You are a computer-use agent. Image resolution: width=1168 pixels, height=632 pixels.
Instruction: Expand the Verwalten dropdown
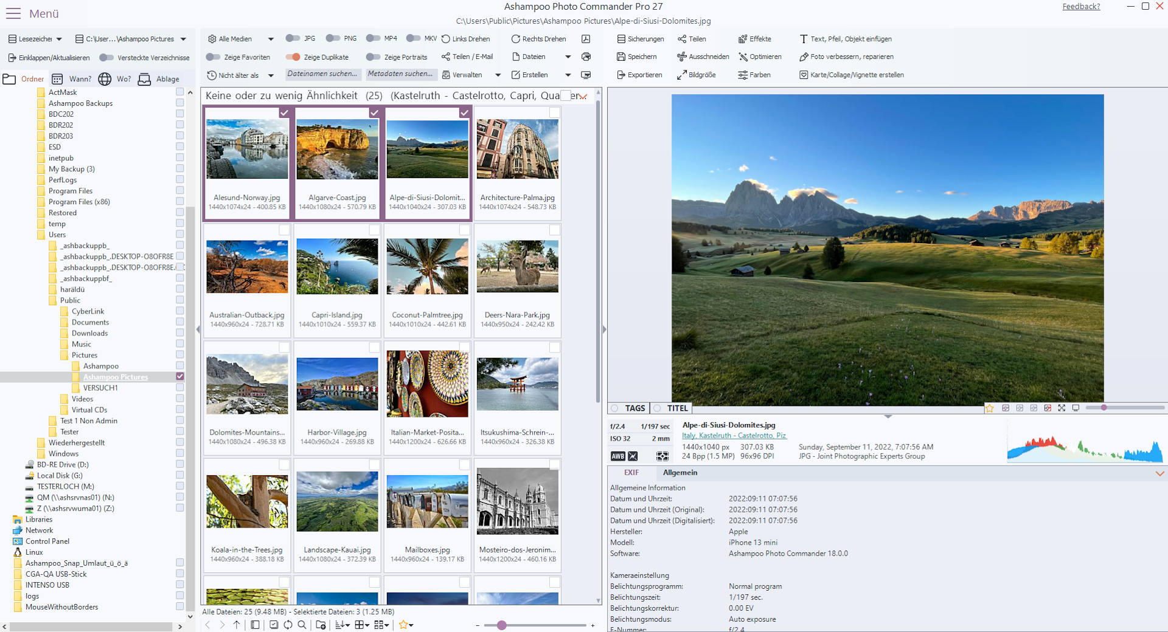(x=498, y=75)
